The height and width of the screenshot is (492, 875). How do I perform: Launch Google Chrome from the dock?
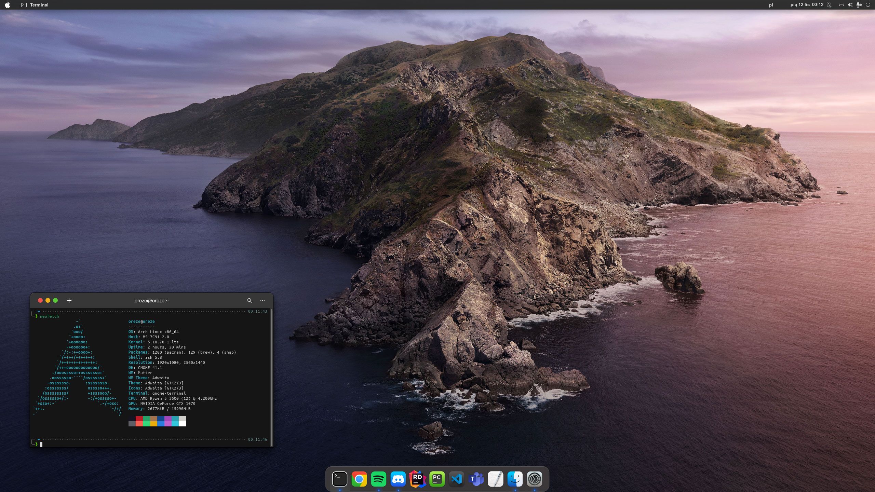click(x=359, y=479)
